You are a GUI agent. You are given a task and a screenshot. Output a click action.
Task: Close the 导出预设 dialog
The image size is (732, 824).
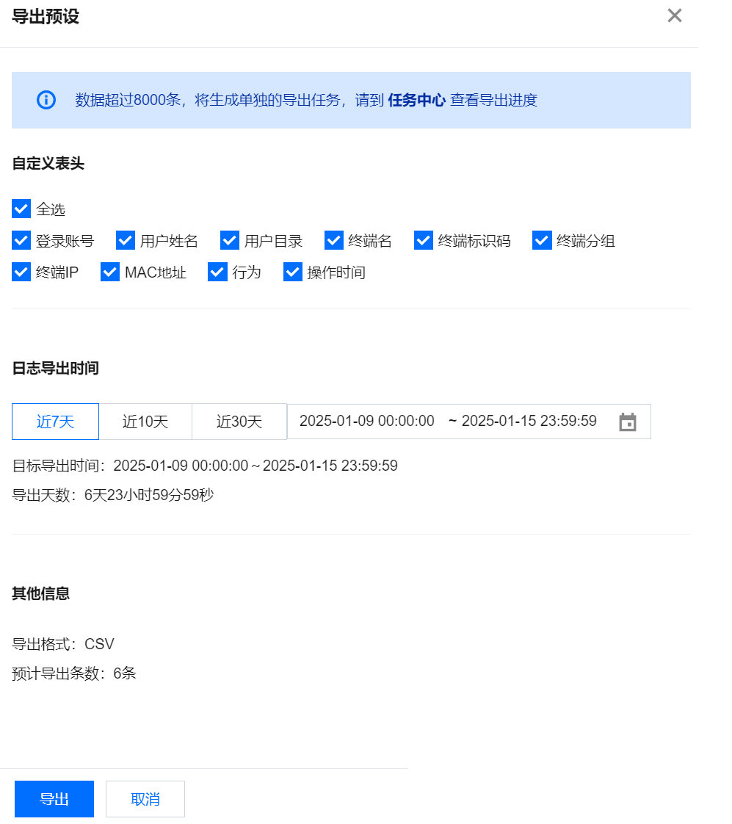tap(674, 15)
